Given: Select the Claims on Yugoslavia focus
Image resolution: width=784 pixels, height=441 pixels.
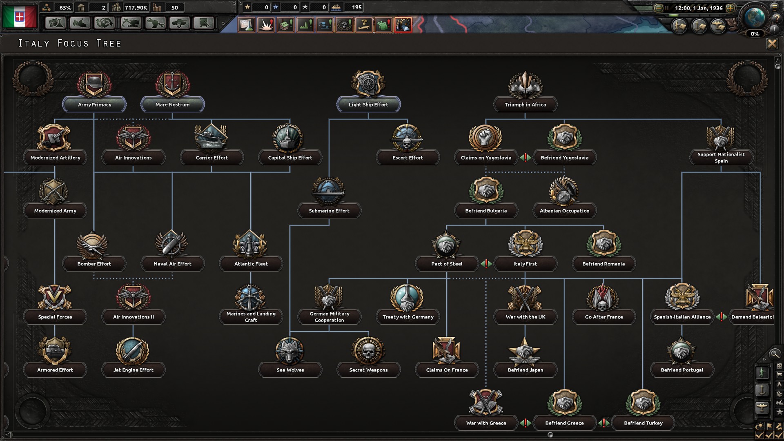Looking at the screenshot, I should click(x=486, y=145).
